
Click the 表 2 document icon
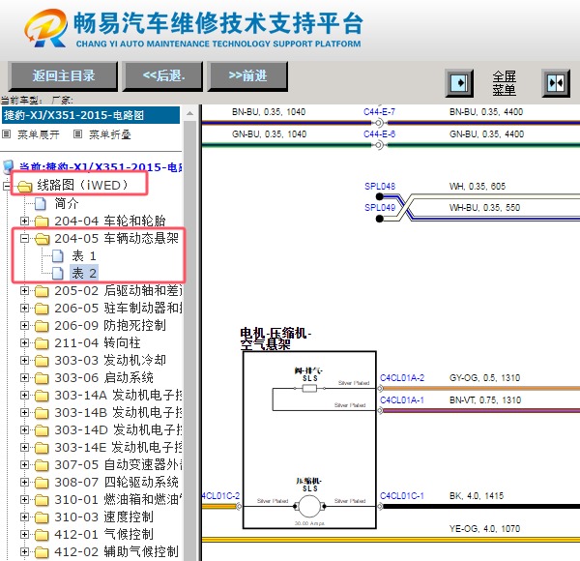pos(58,274)
